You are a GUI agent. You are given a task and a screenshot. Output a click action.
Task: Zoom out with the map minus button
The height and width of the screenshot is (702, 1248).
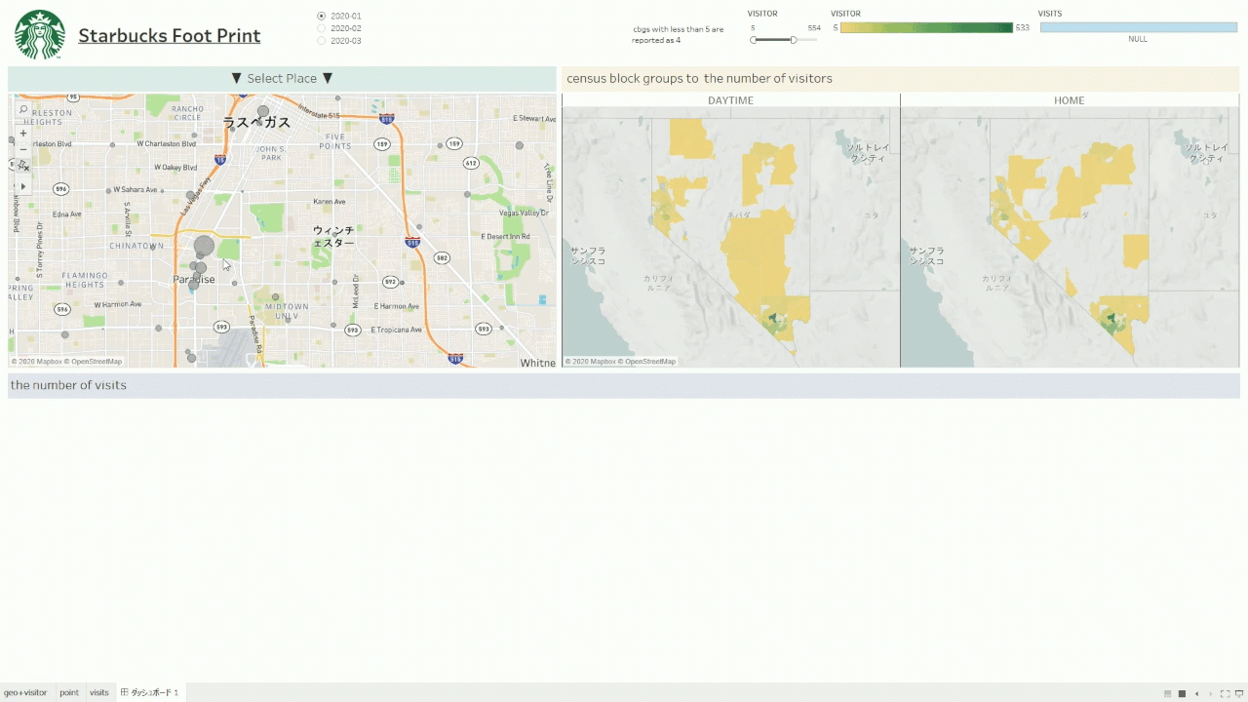point(23,149)
